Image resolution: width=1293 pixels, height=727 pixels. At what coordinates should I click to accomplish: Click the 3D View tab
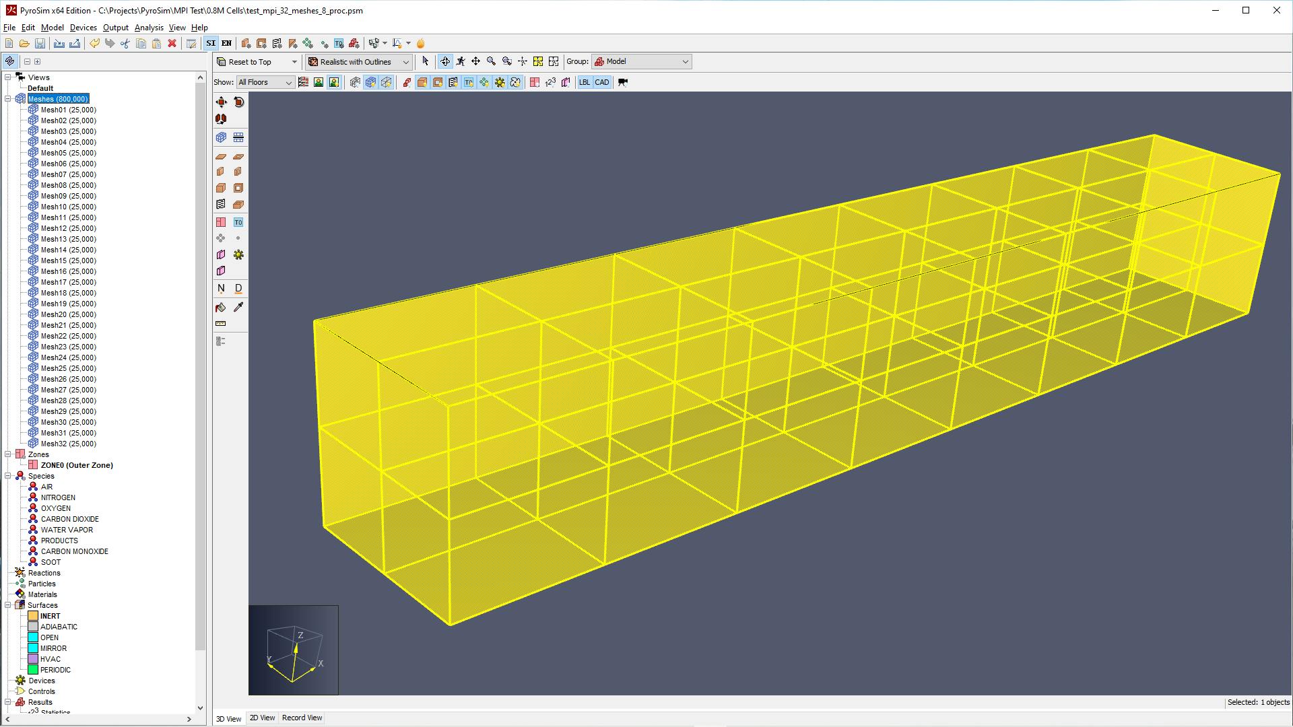pyautogui.click(x=229, y=717)
